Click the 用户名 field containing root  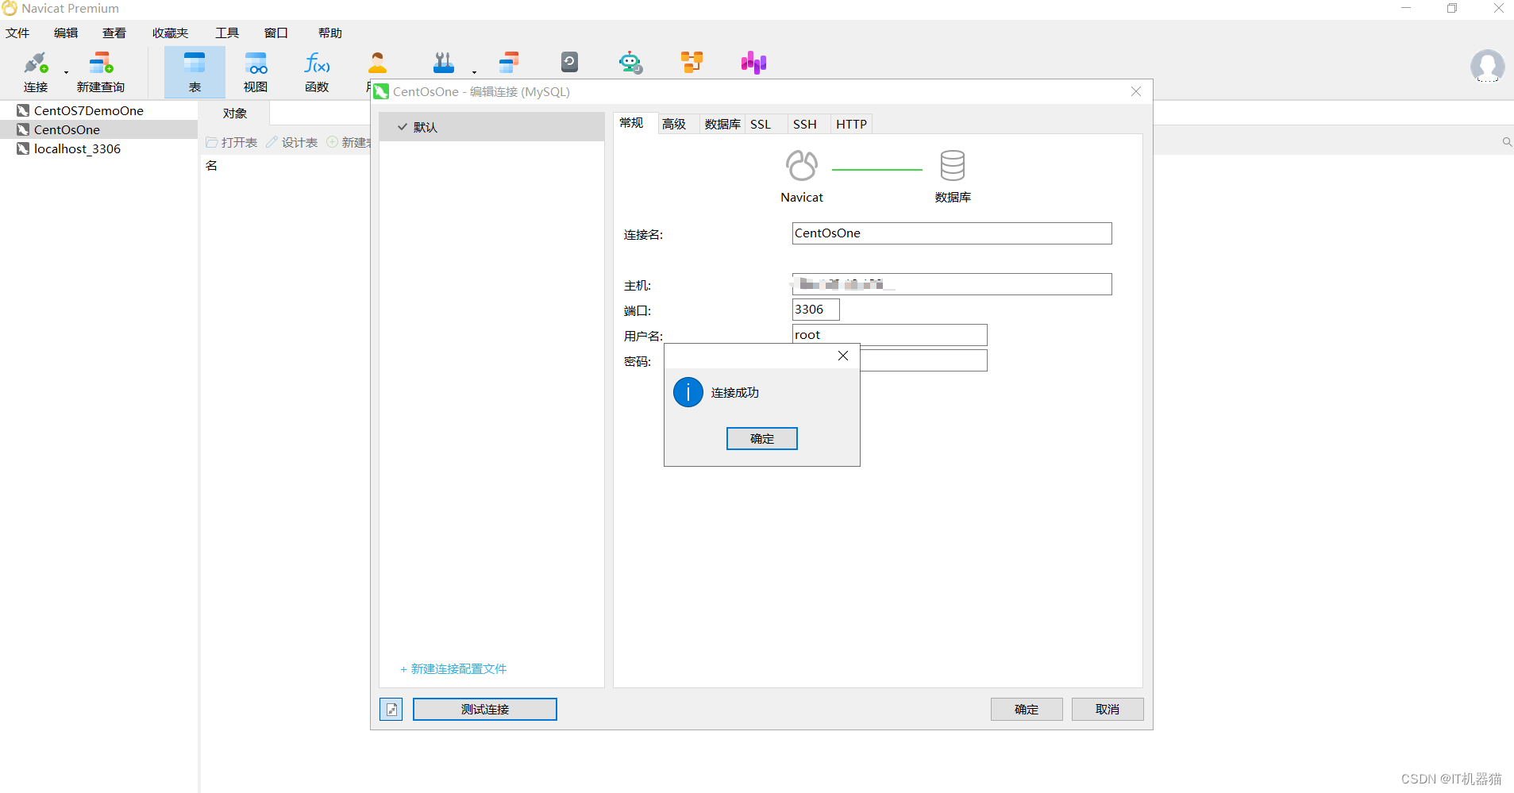tap(889, 334)
